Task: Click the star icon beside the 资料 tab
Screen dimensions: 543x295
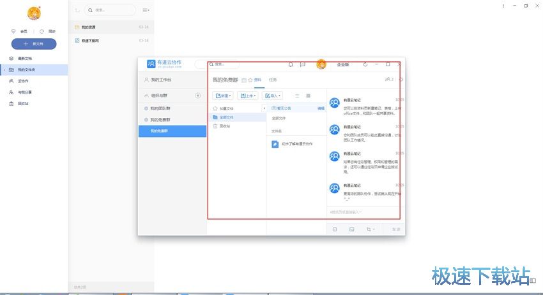Action: (250, 80)
